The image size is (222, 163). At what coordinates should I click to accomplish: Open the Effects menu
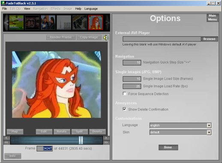point(56,9)
